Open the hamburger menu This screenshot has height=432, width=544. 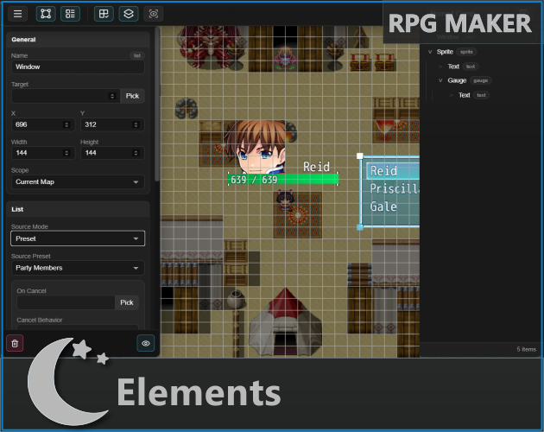click(17, 14)
